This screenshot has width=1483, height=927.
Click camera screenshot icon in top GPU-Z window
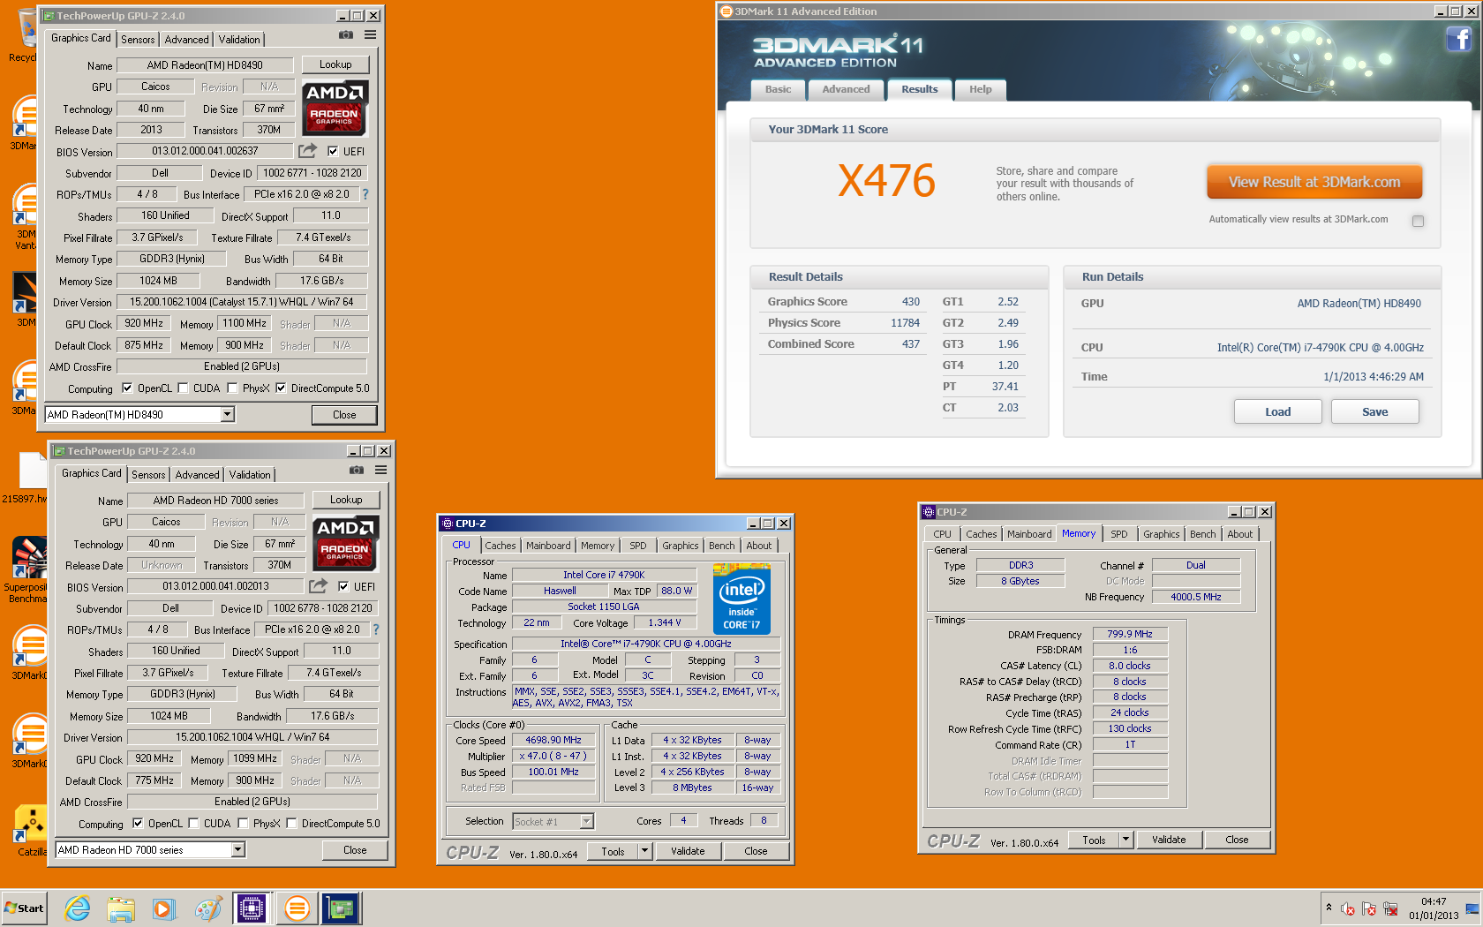click(x=346, y=34)
